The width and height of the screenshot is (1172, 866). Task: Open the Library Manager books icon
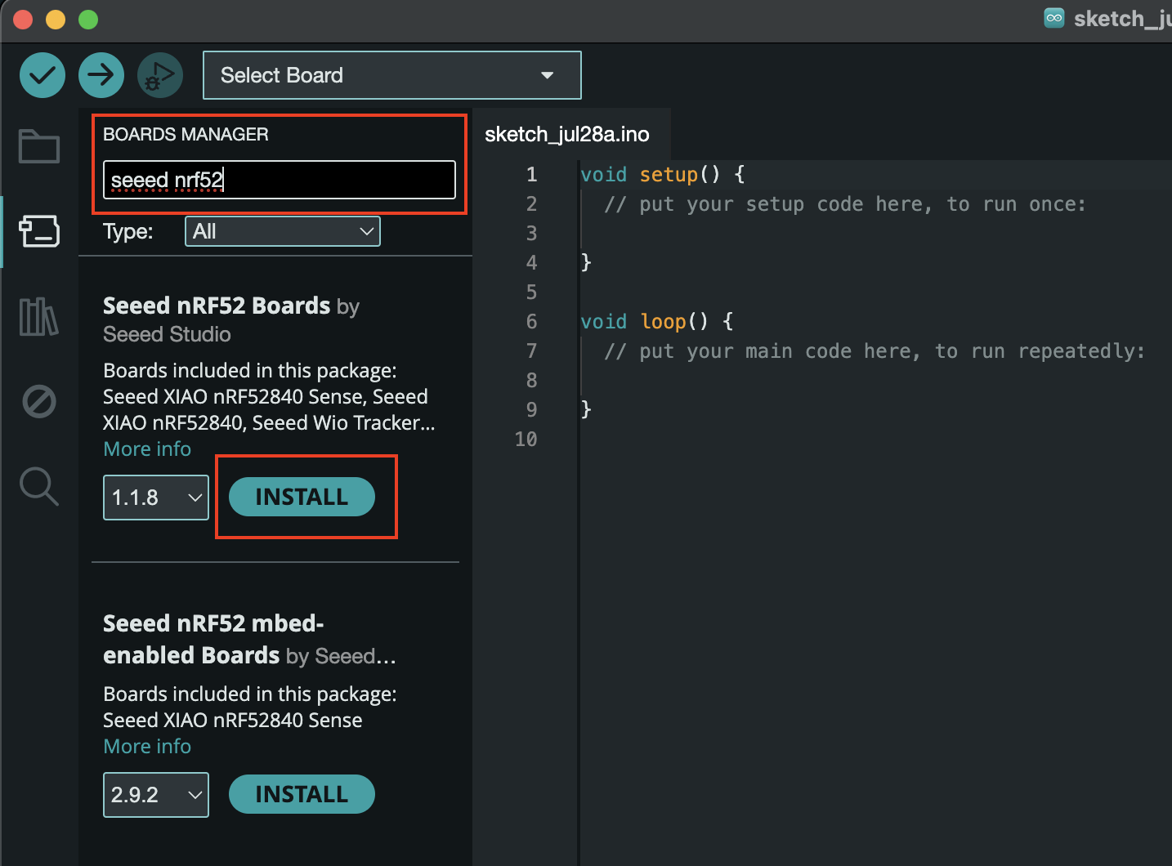coord(39,316)
